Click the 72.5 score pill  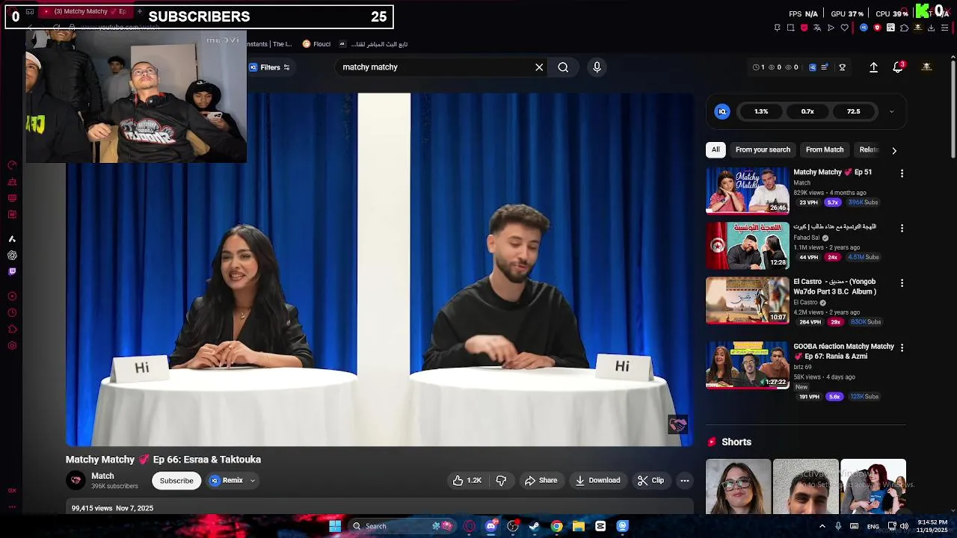[853, 111]
